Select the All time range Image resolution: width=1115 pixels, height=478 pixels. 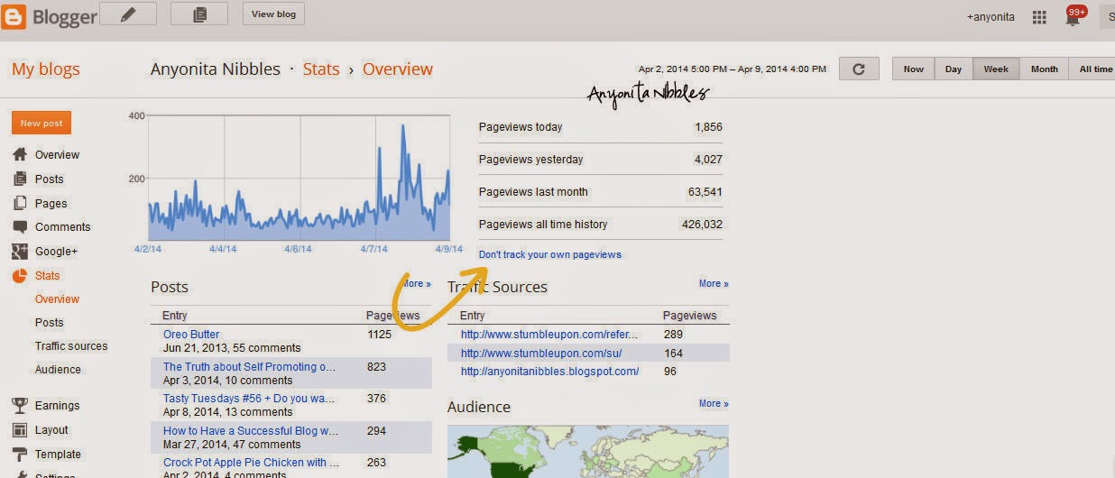(x=1092, y=69)
